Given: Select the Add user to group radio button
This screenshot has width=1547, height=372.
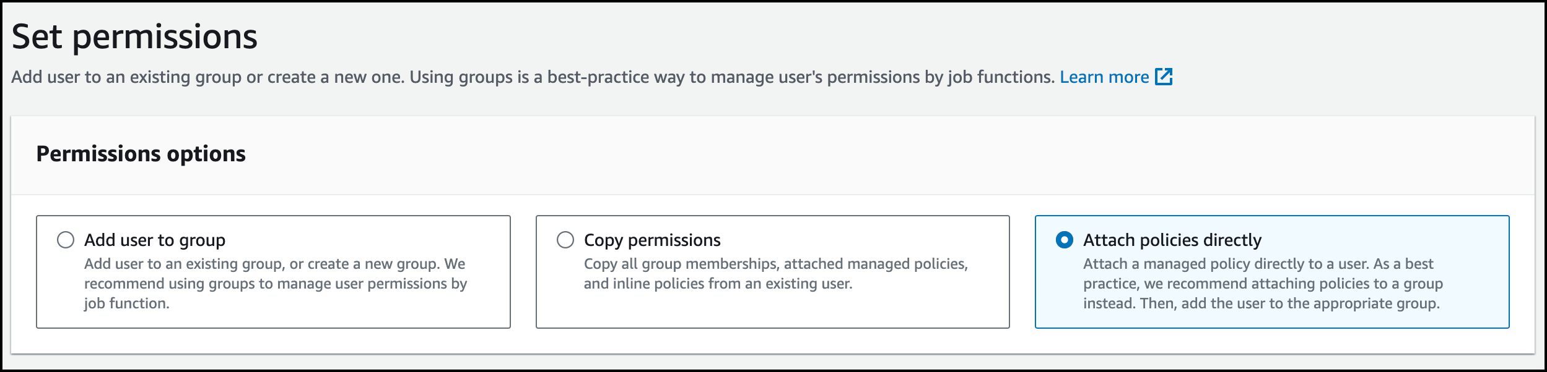Looking at the screenshot, I should [x=66, y=240].
